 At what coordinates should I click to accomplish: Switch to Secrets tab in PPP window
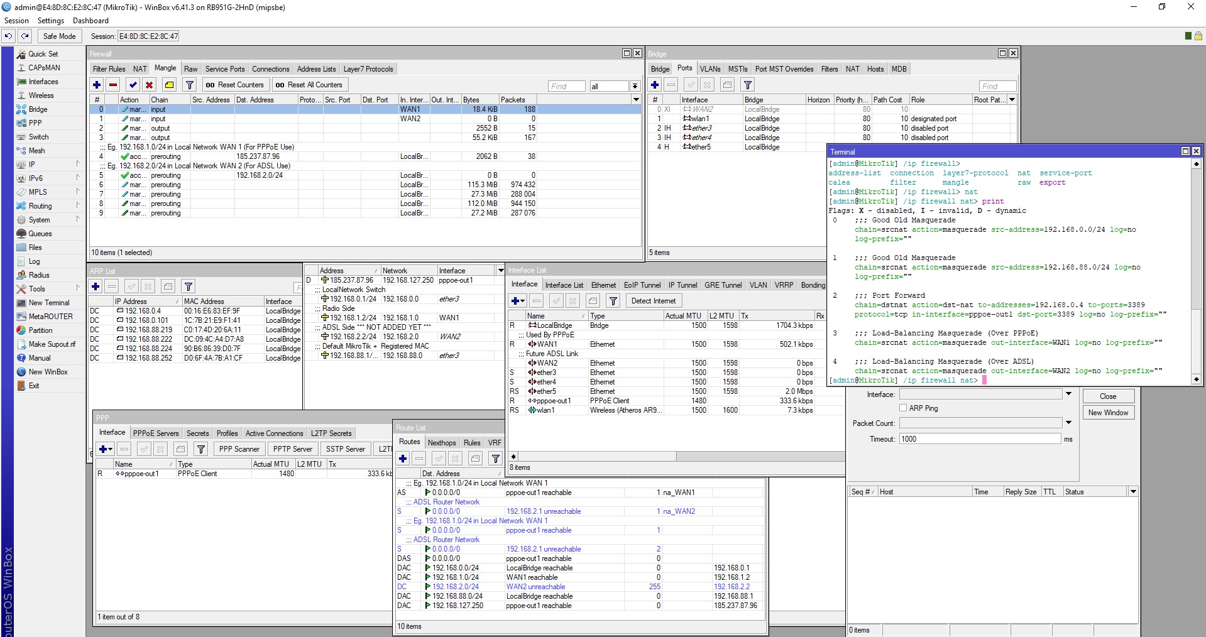point(197,433)
